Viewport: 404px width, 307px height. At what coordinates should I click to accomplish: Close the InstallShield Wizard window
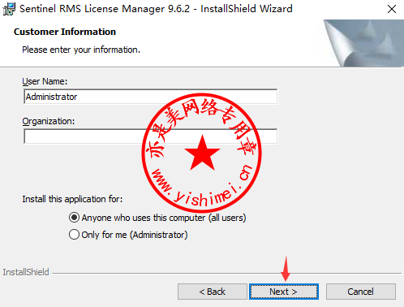[392, 9]
